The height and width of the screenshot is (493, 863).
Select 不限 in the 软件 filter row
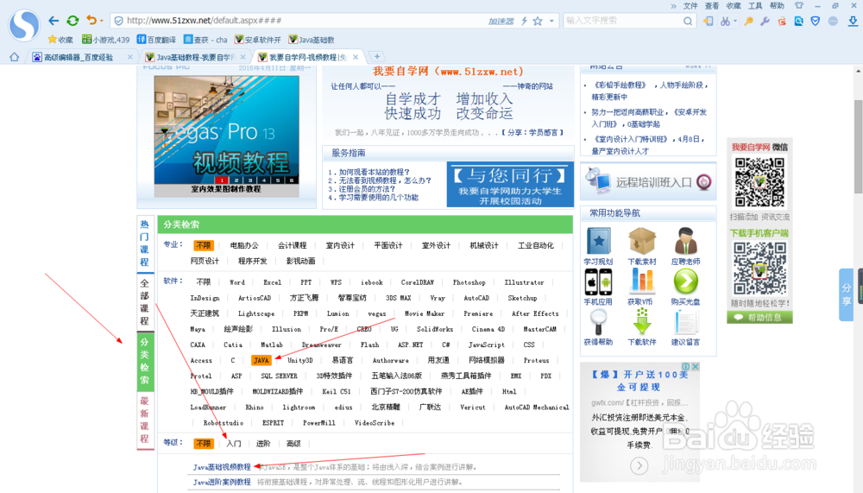(x=204, y=282)
